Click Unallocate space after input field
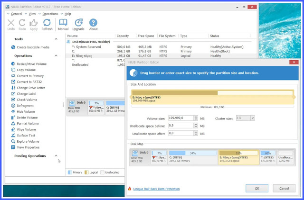The height and width of the screenshot is (200, 304). [181, 133]
